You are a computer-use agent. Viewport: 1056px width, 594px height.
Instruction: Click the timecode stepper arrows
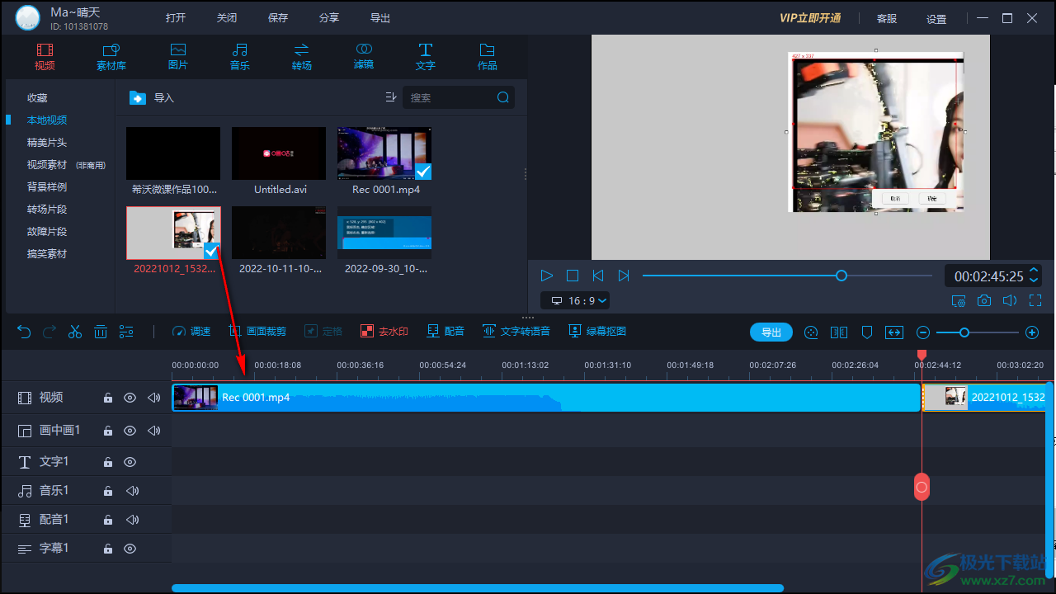(1034, 276)
